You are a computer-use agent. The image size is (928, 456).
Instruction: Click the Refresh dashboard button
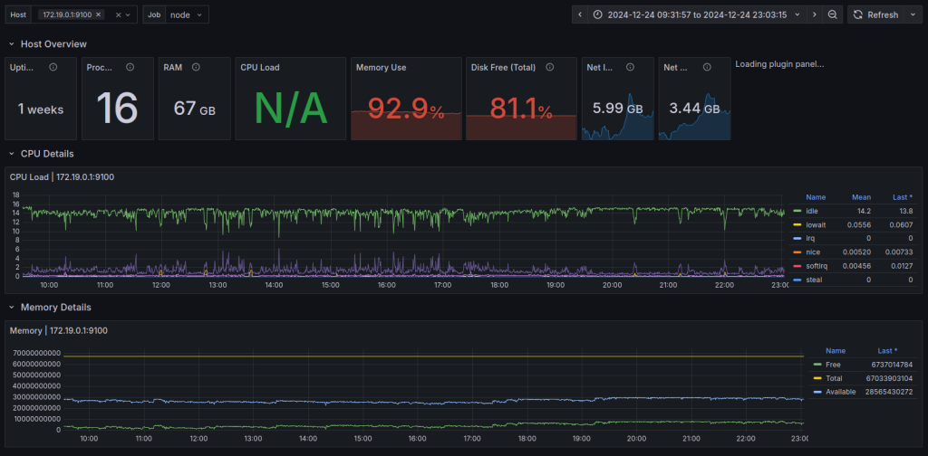[876, 14]
